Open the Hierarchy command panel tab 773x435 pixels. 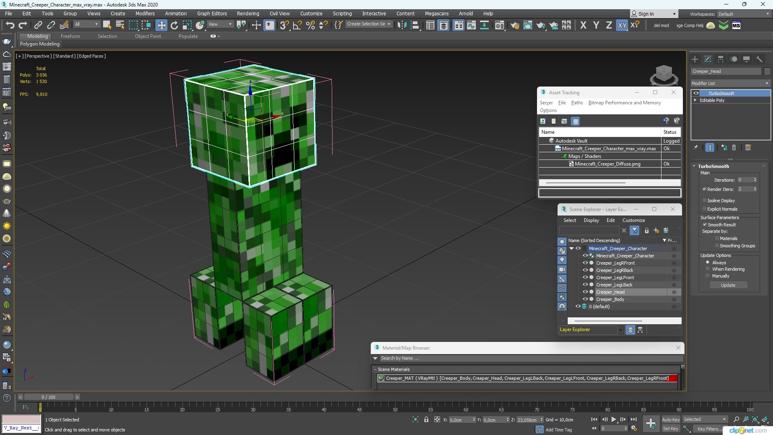(x=721, y=59)
